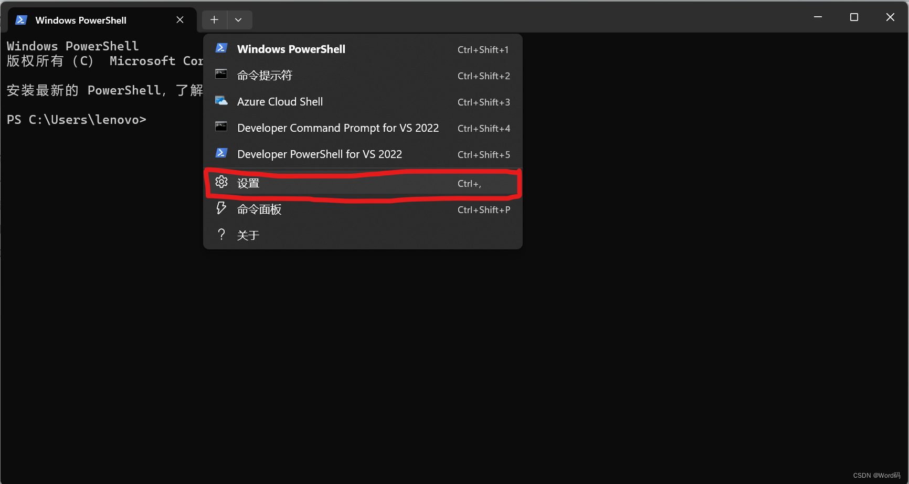Click PowerShell icon in tab header
Image resolution: width=909 pixels, height=484 pixels.
[21, 20]
